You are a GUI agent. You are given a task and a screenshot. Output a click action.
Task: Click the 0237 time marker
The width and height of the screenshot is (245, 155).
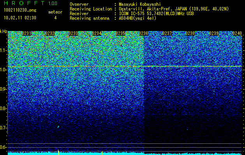pyautogui.click(x=167, y=33)
